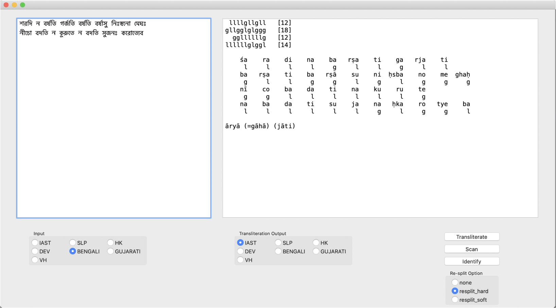Enable VH as the input format
556x308 pixels.
[35, 259]
